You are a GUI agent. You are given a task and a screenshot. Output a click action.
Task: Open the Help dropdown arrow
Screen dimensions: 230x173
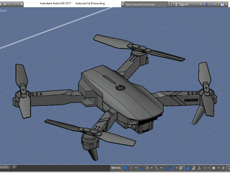(226, 4)
